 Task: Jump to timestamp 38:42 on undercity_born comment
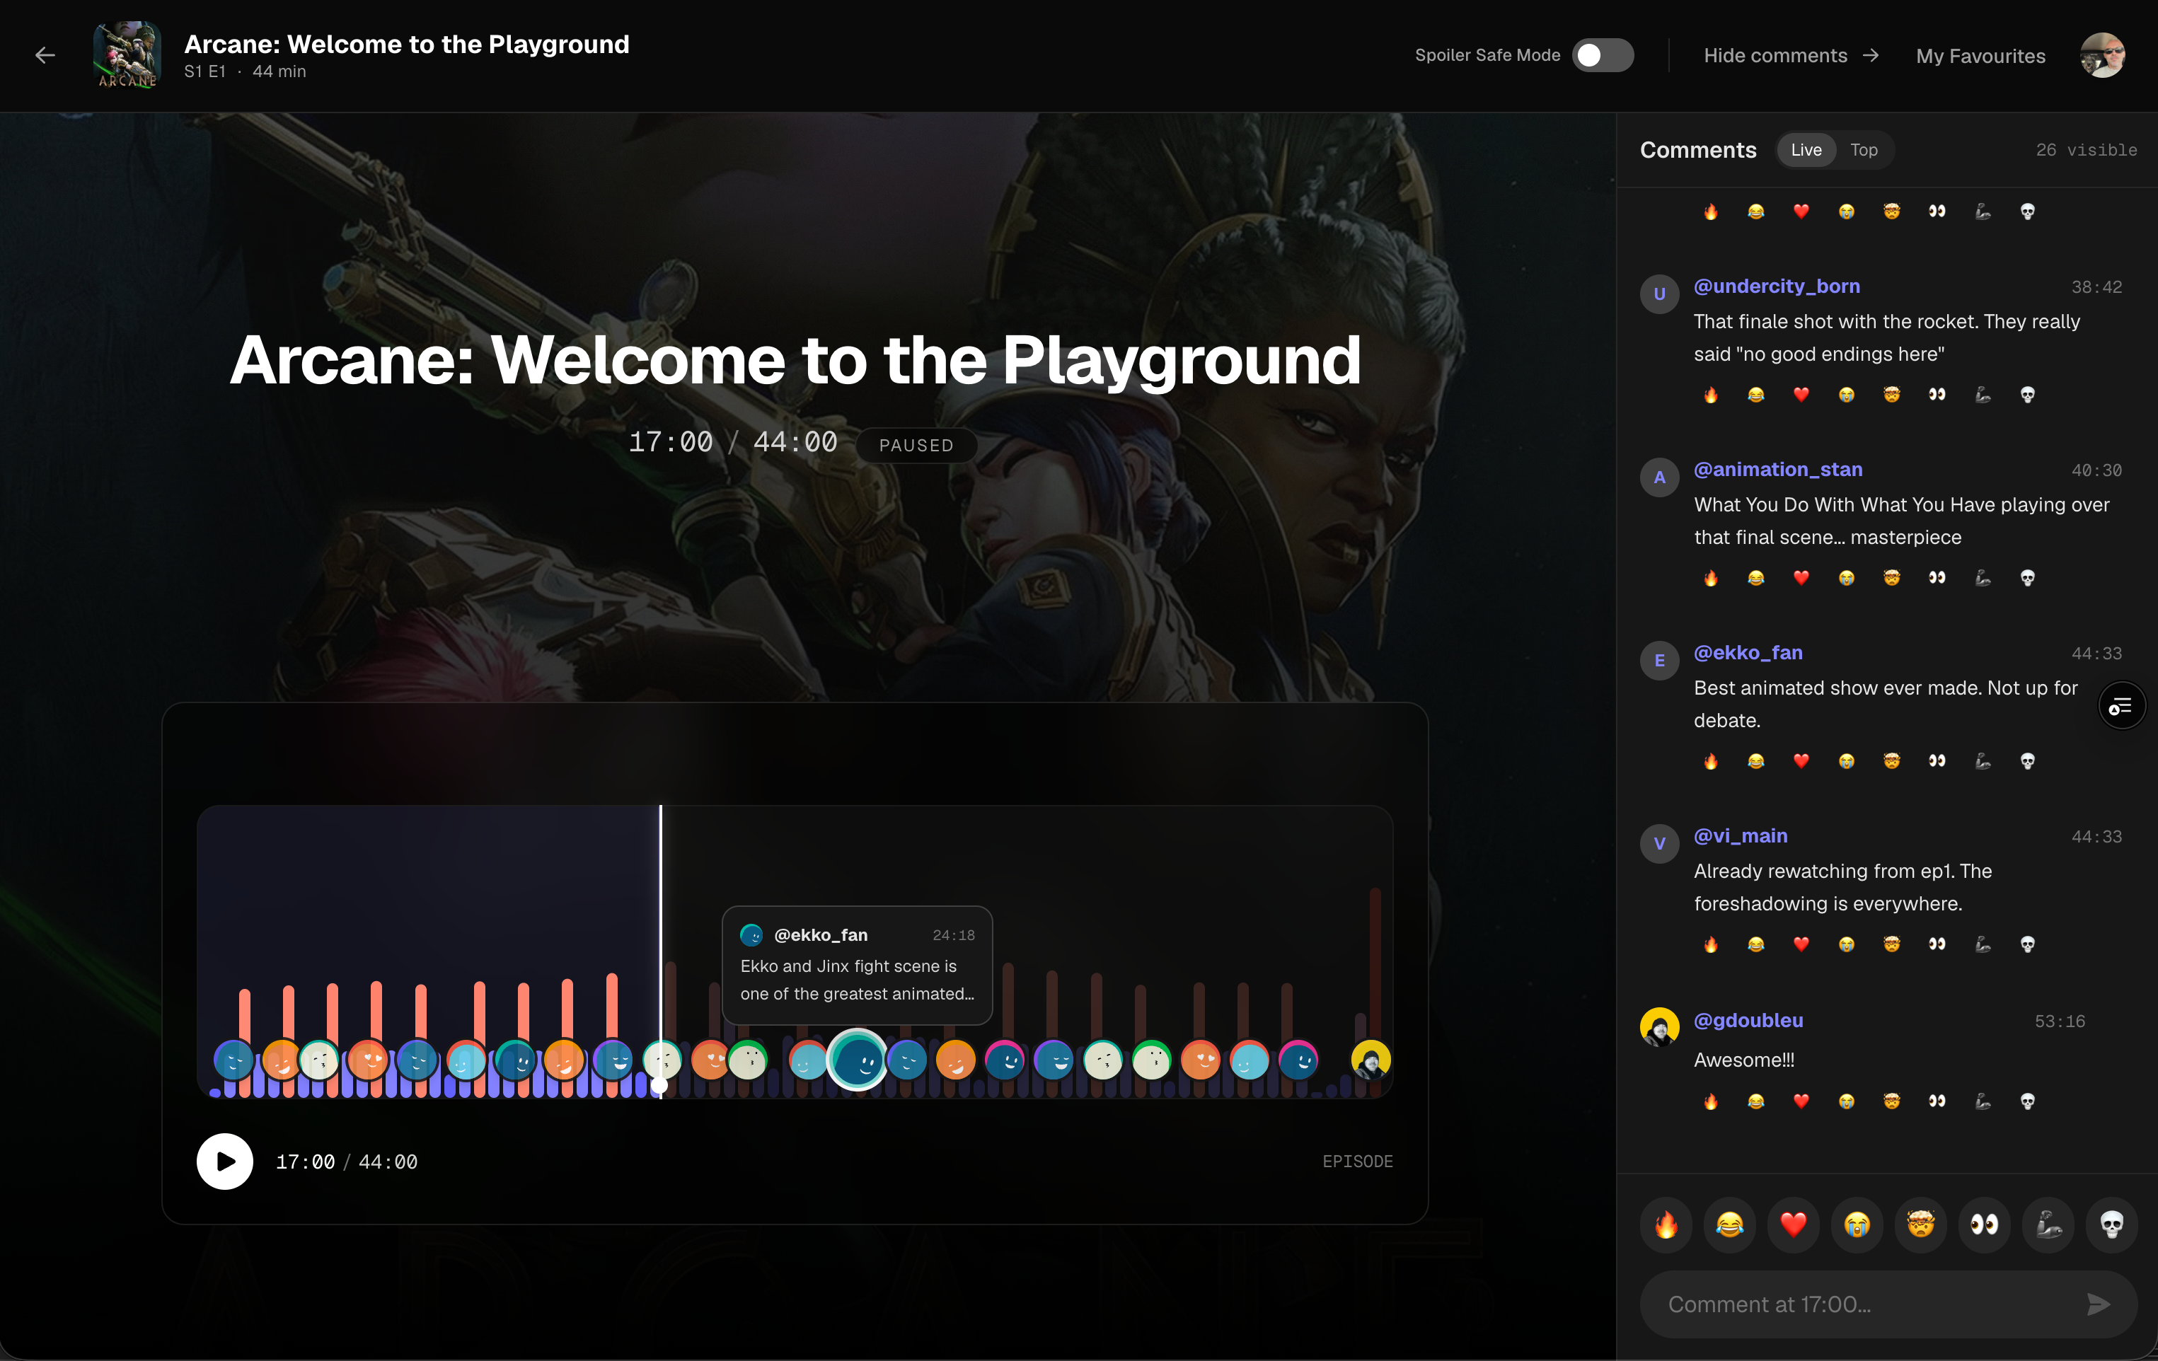pyautogui.click(x=2096, y=286)
